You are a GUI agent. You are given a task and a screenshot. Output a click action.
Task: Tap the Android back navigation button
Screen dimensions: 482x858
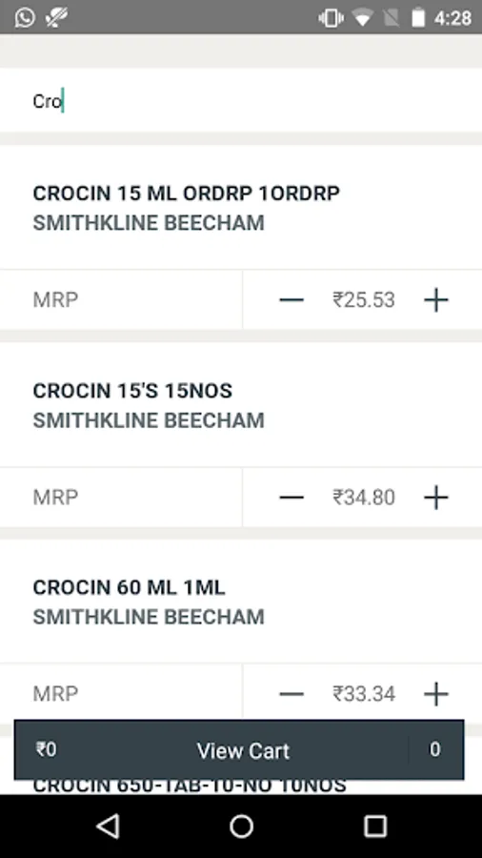[108, 826]
